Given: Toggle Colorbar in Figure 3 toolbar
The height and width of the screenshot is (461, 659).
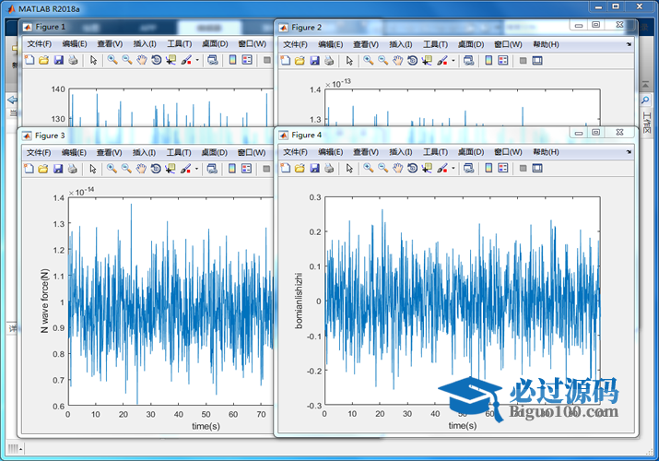Looking at the screenshot, I should click(232, 169).
